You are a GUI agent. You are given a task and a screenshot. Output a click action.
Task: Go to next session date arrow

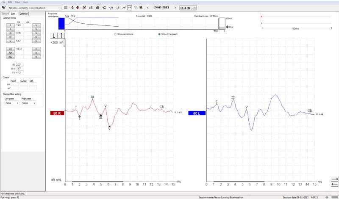pos(175,8)
